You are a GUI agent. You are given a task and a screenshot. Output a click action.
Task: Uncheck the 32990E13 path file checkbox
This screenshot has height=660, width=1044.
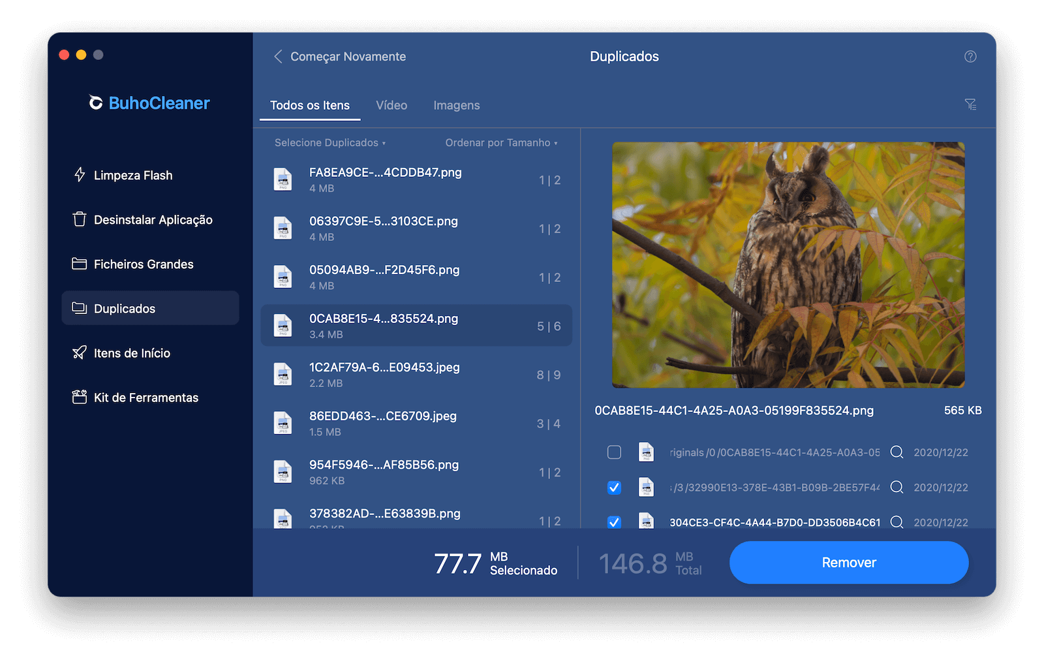[x=614, y=488]
